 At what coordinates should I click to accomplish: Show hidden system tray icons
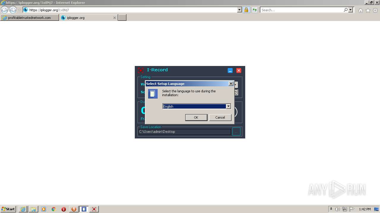pyautogui.click(x=331, y=209)
